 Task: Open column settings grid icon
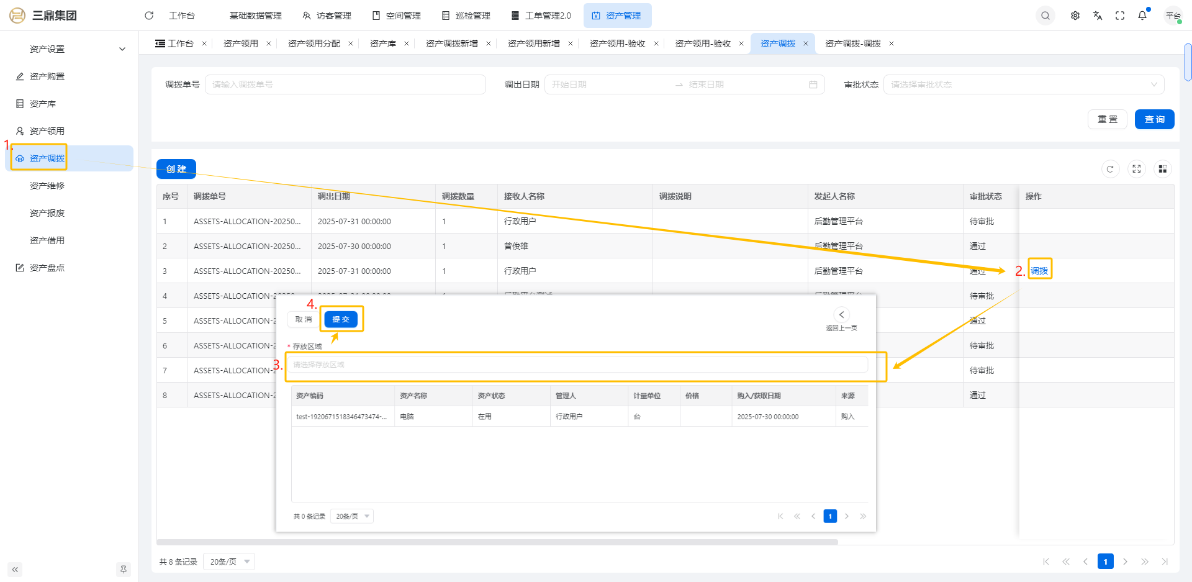[x=1162, y=169]
